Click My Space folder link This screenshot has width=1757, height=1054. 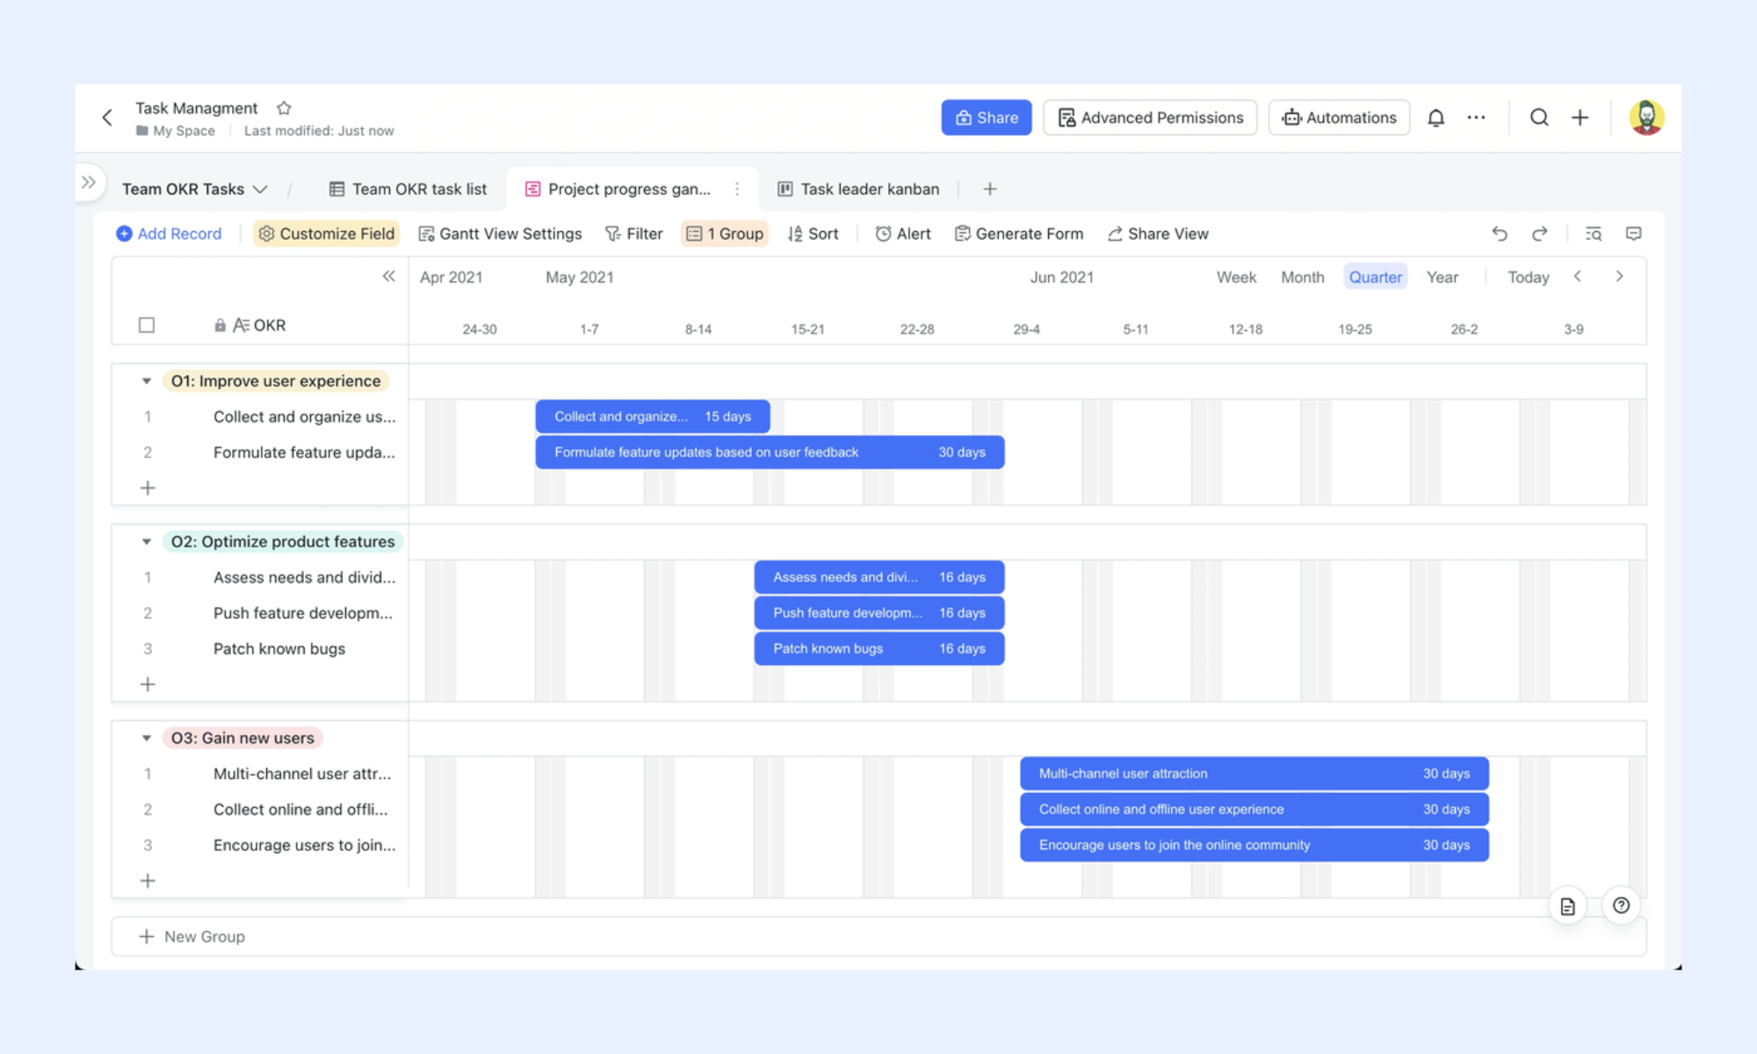pos(176,131)
